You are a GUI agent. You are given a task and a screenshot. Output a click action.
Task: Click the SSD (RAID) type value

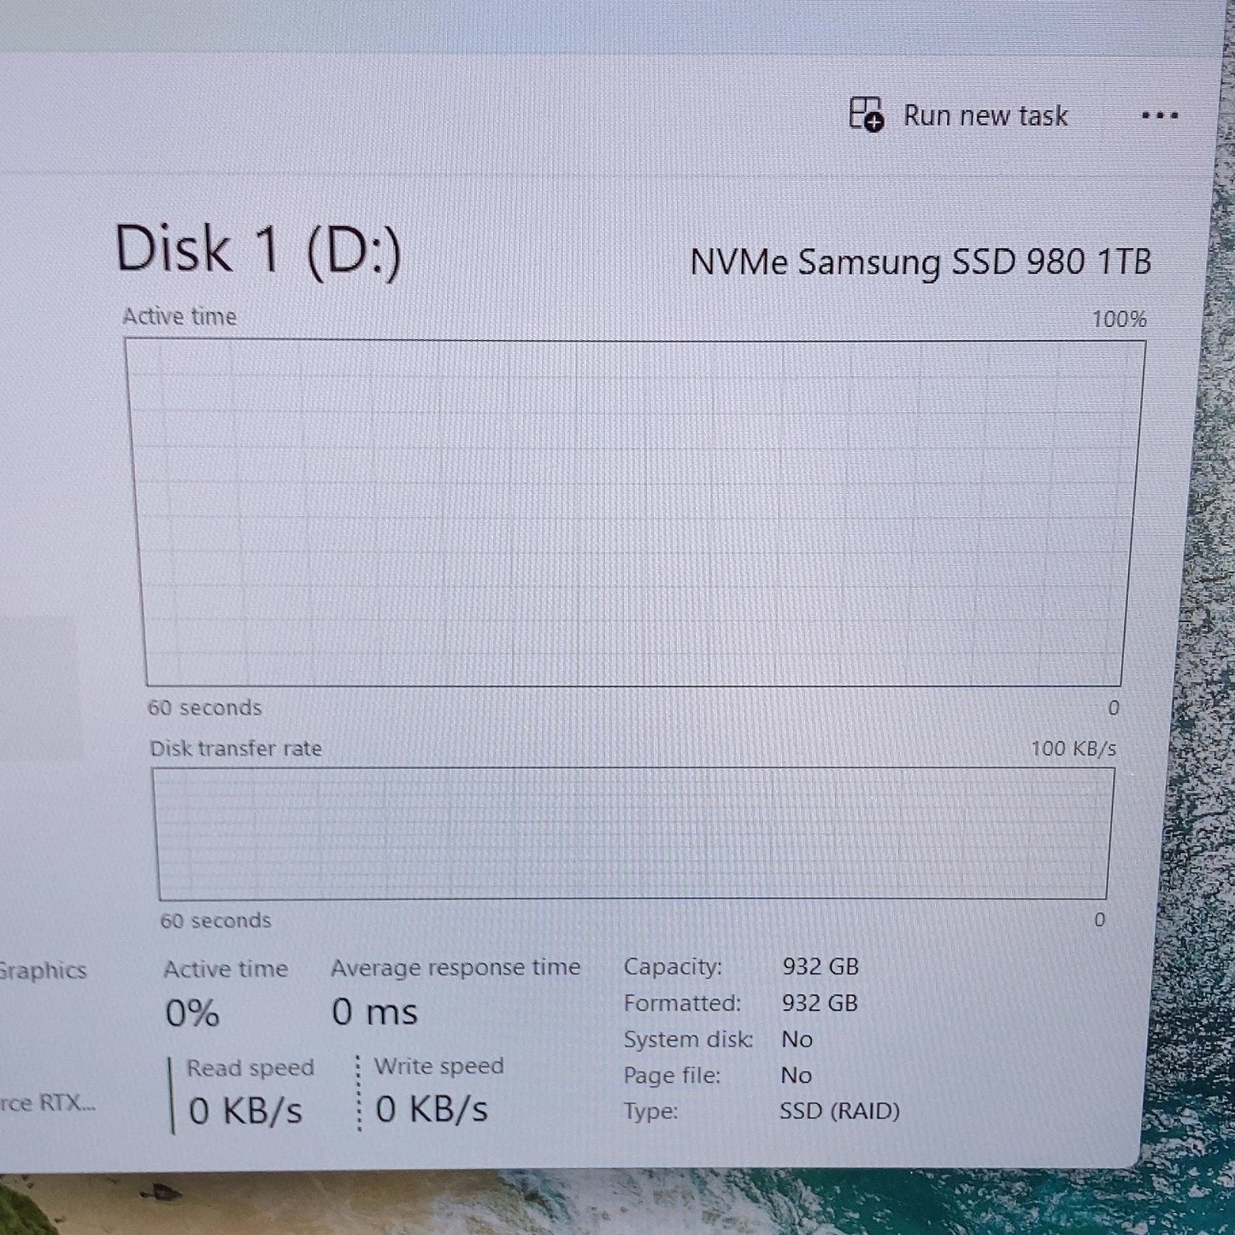point(839,1111)
